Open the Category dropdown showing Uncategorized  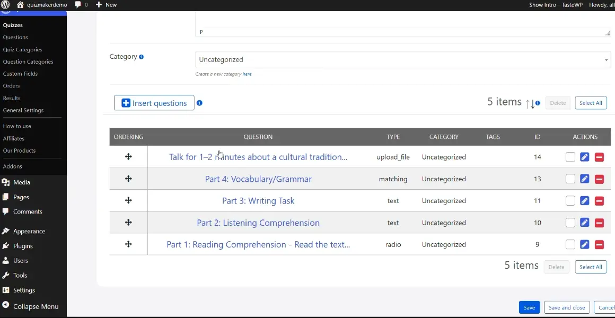(x=403, y=60)
